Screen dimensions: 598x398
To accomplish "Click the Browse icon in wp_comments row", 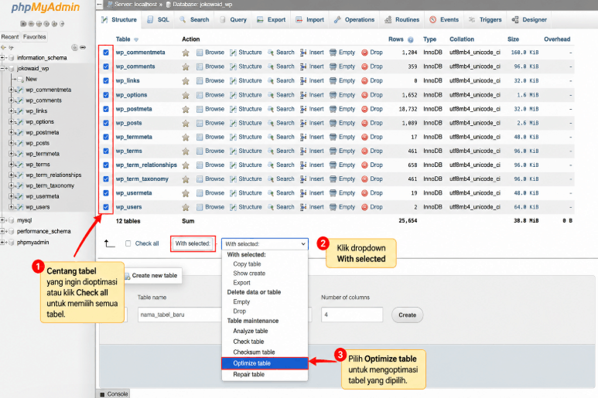I will (200, 66).
